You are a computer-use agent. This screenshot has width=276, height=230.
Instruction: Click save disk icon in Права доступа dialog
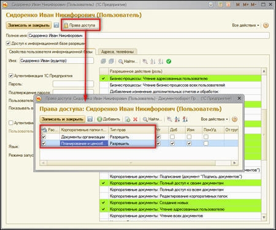pos(90,119)
